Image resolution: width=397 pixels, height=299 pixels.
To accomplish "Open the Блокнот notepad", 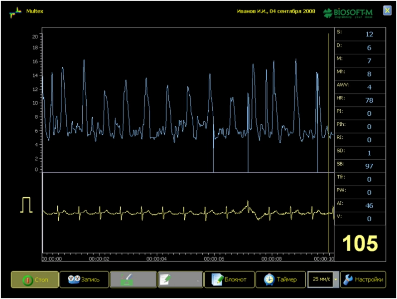I will (229, 280).
